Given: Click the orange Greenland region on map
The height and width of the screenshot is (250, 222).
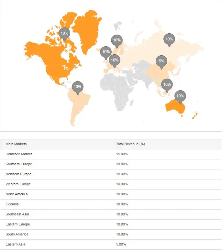Looking at the screenshot, I should tap(86, 29).
